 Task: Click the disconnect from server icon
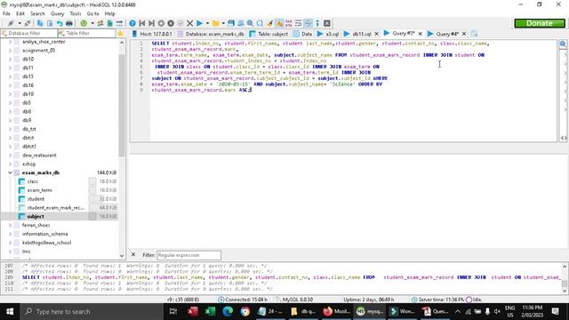pos(28,23)
